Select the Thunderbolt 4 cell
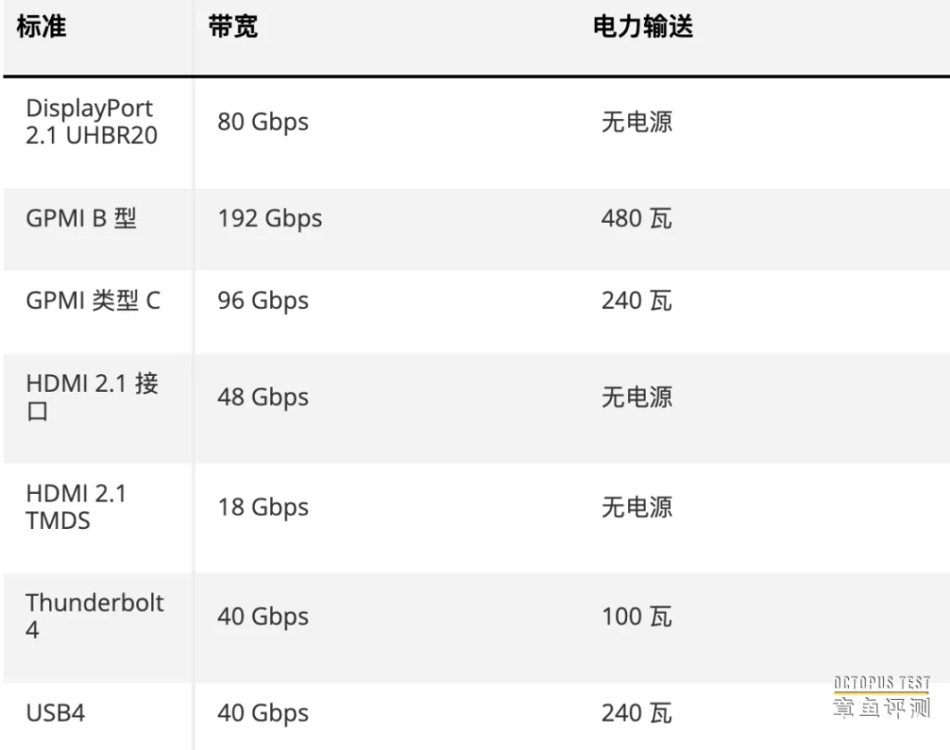The height and width of the screenshot is (750, 950). click(94, 616)
